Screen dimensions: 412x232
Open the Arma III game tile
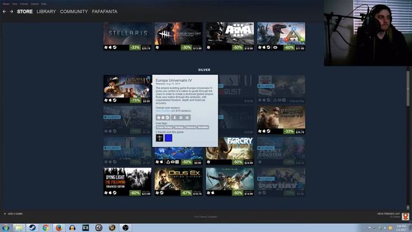[x=230, y=36]
